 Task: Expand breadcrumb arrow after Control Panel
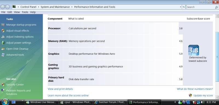point(39,7)
